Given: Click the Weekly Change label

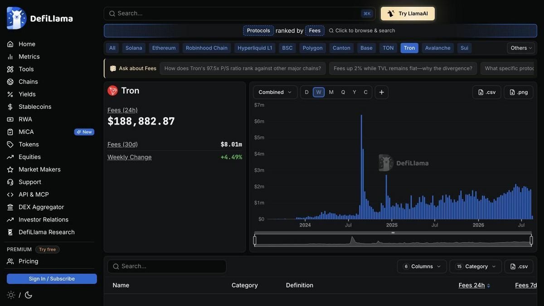Looking at the screenshot, I should click(130, 157).
